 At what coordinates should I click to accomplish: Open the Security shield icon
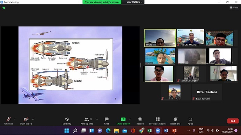[x=67, y=119]
